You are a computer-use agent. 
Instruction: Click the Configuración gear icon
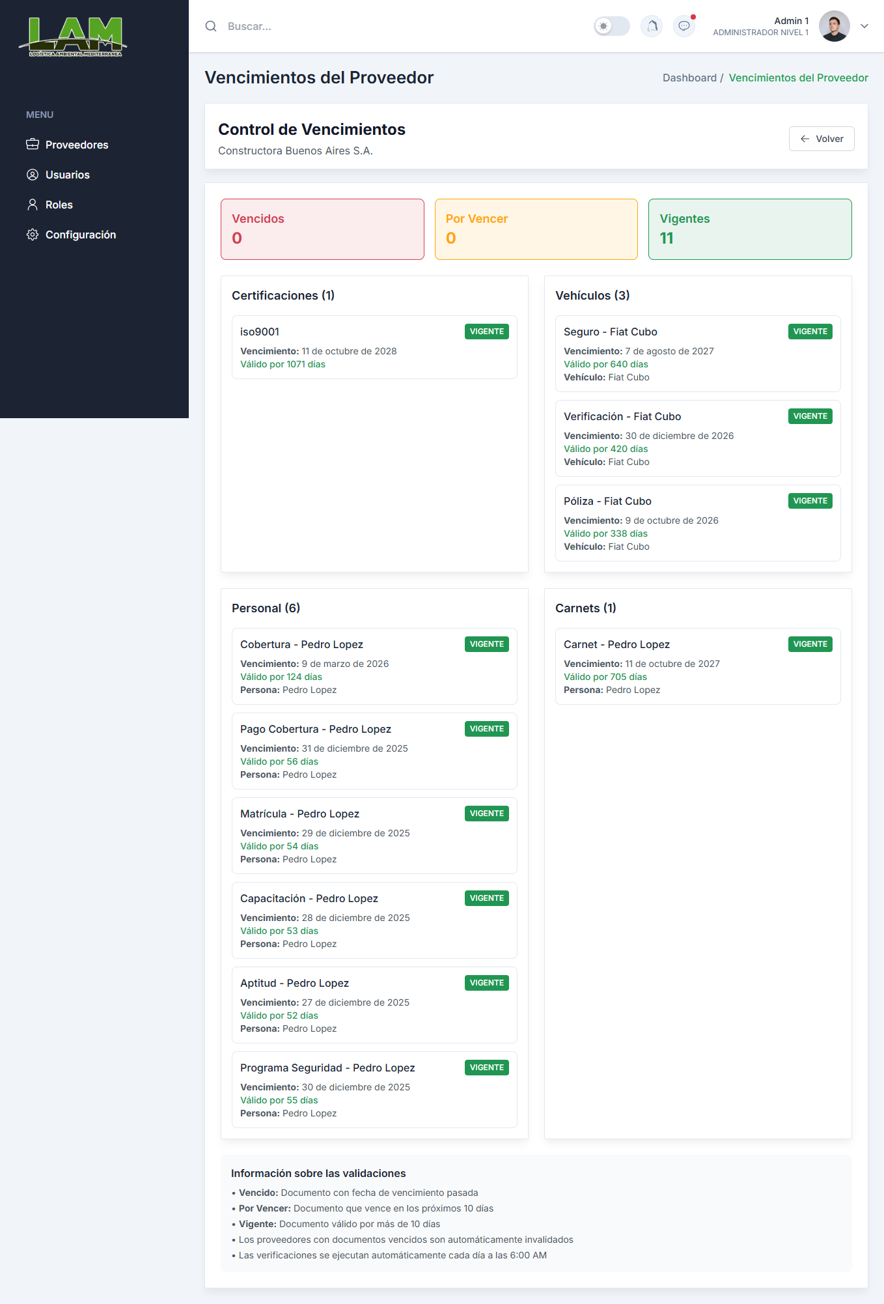[33, 234]
